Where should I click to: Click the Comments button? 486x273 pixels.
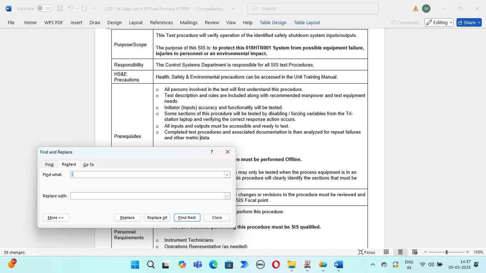tap(405, 22)
